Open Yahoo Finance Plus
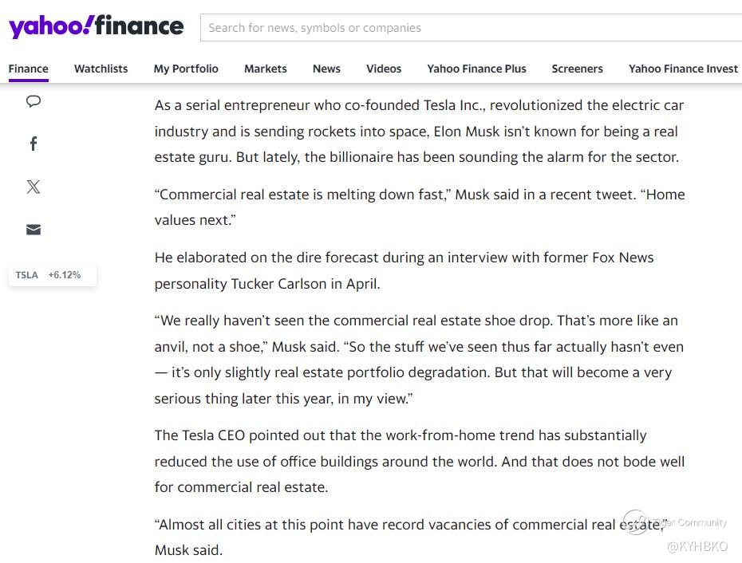The width and height of the screenshot is (742, 563). click(x=476, y=69)
